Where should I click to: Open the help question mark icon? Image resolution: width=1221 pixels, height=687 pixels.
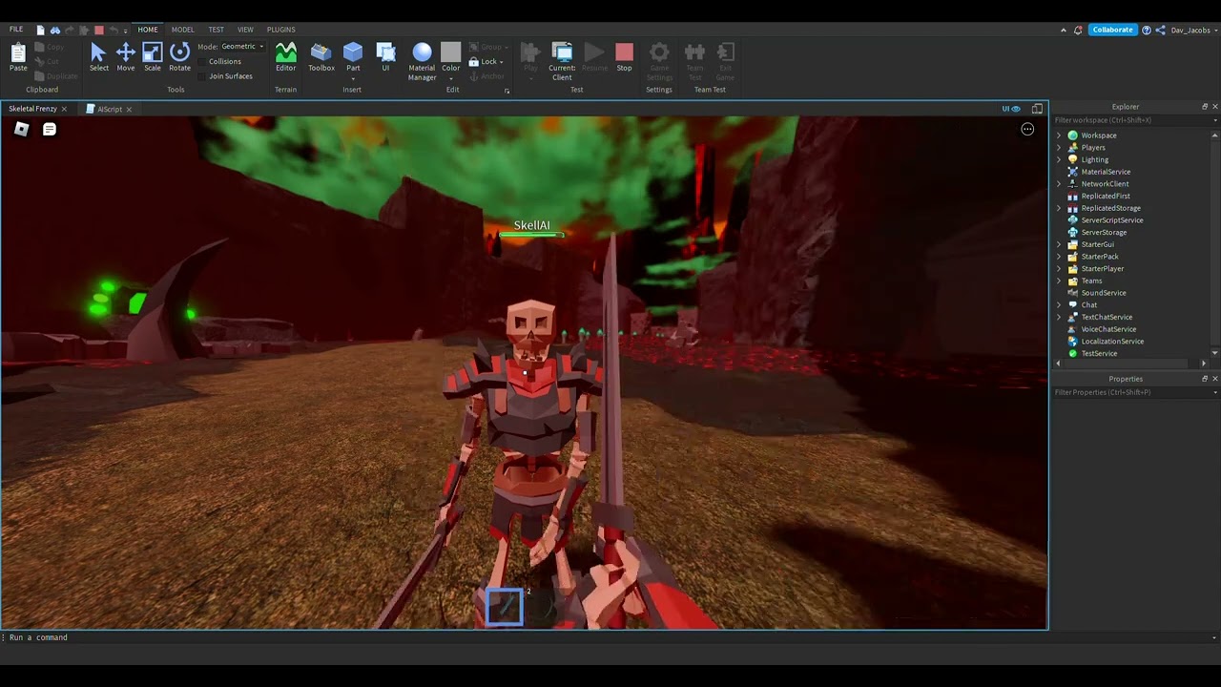pos(1147,30)
